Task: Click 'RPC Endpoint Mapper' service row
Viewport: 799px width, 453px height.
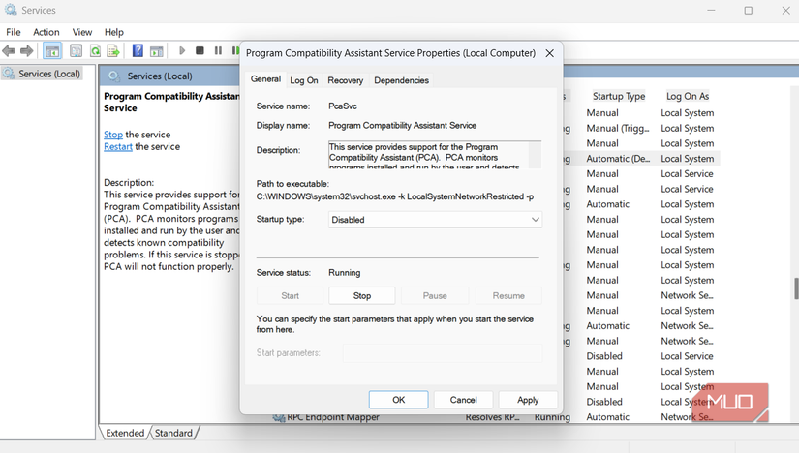Action: 333,417
